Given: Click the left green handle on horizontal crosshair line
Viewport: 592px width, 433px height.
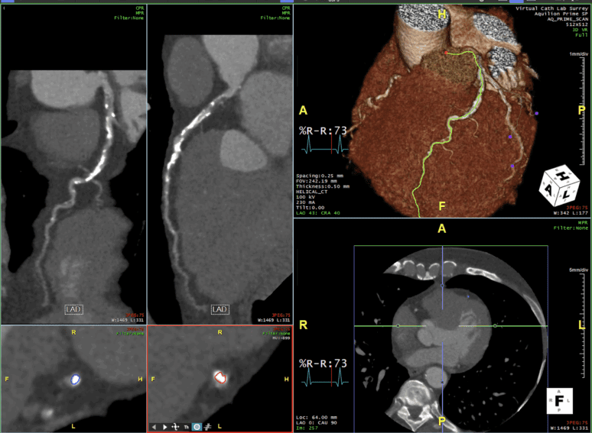Looking at the screenshot, I should coord(398,326).
